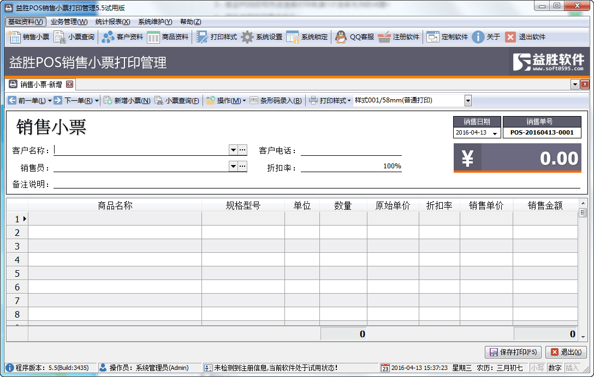Expand the print style 样式001/58mm combo box
594x377 pixels.
468,100
